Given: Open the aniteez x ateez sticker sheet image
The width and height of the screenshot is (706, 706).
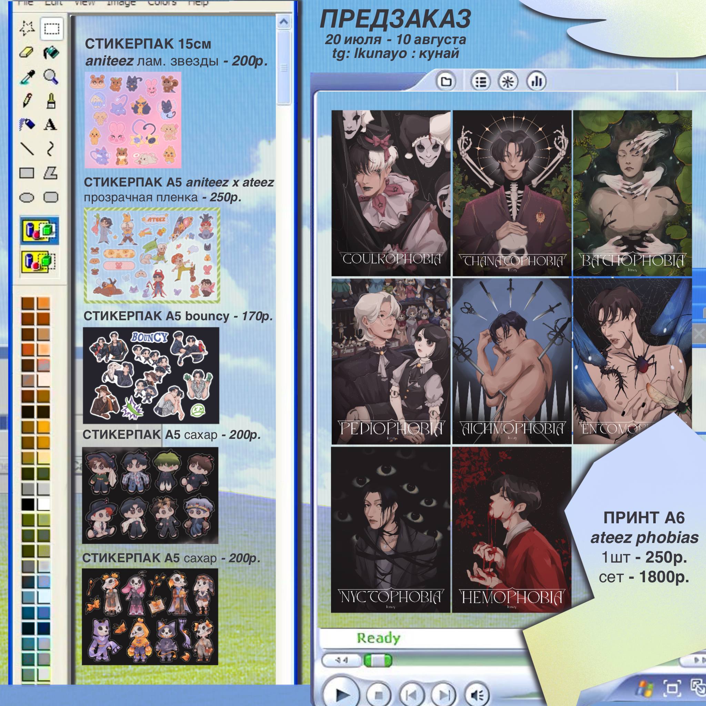Looking at the screenshot, I should (x=152, y=255).
